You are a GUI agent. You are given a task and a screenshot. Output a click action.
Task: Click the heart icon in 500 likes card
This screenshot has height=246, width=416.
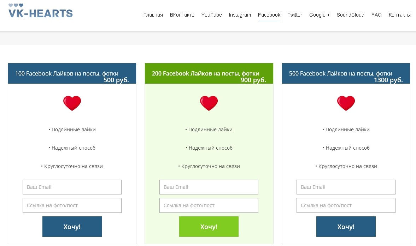coord(346,103)
